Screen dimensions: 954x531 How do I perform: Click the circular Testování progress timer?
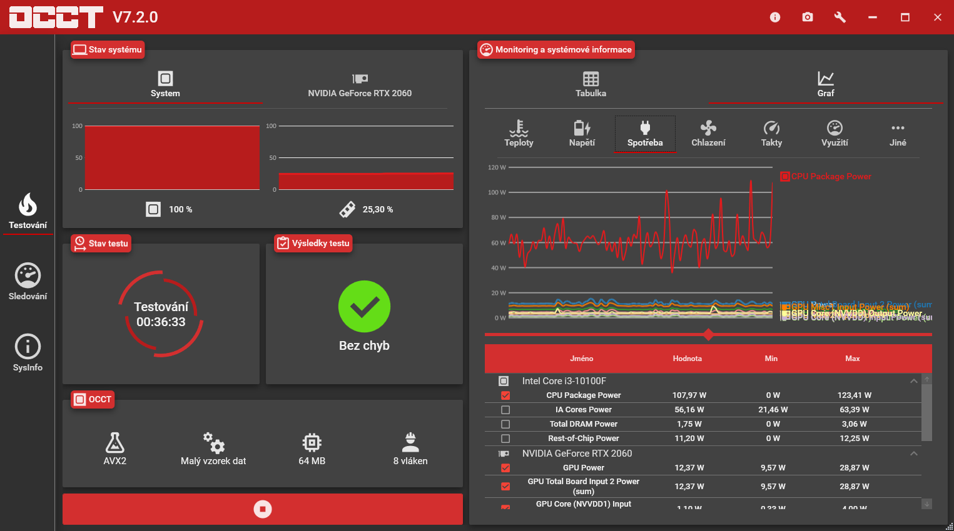pos(161,314)
